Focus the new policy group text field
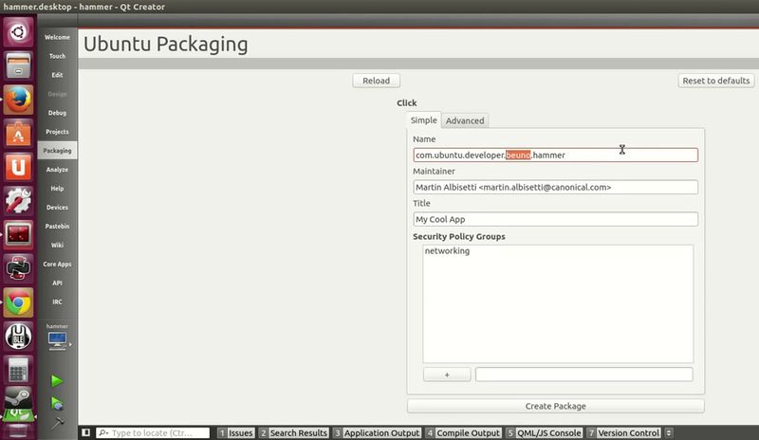The width and height of the screenshot is (759, 440). (x=583, y=375)
